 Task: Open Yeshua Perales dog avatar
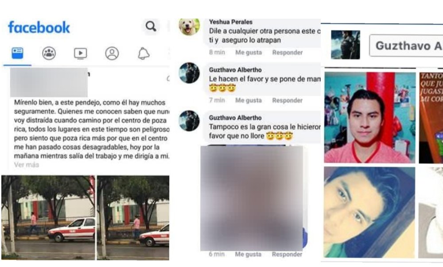(189, 26)
